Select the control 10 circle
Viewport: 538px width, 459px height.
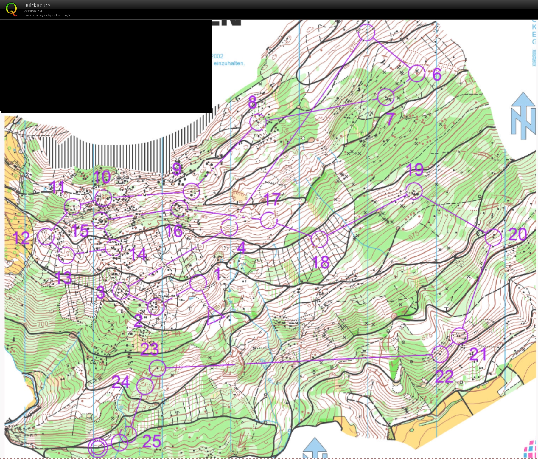103,198
